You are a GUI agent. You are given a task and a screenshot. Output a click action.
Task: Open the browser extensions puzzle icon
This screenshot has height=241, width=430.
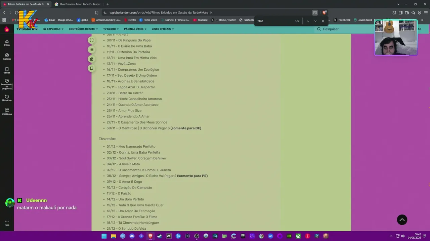tap(394, 12)
